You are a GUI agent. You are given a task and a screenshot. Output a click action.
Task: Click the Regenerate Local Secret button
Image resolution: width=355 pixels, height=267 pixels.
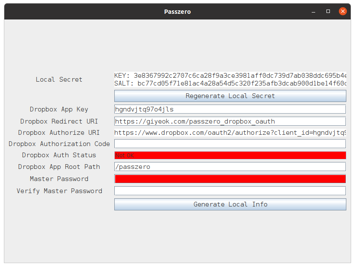(x=230, y=96)
